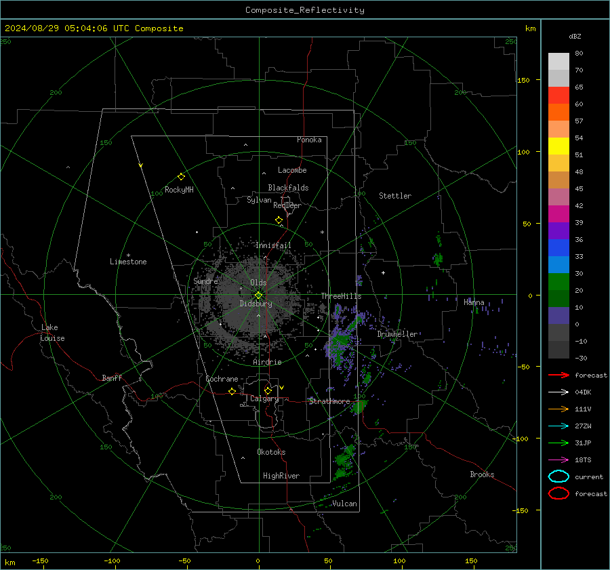Click the RedDeer city label
Viewport: 610px width, 570px height.
pyautogui.click(x=287, y=205)
